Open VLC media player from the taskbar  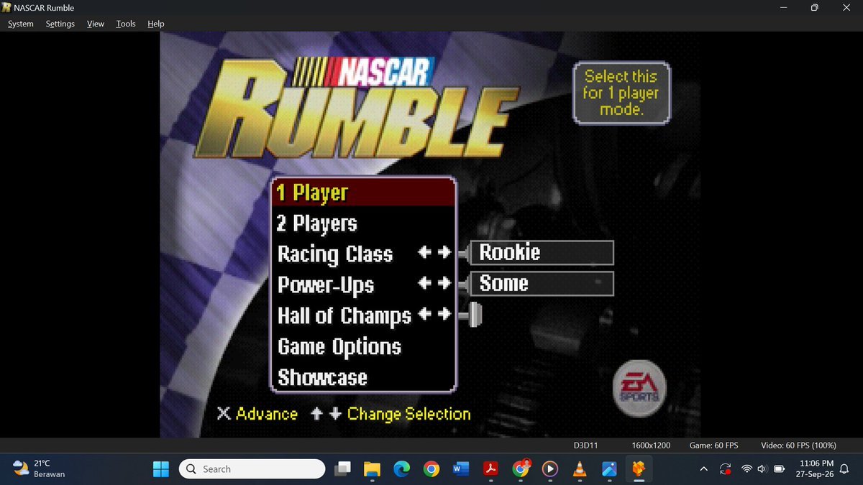(x=579, y=469)
